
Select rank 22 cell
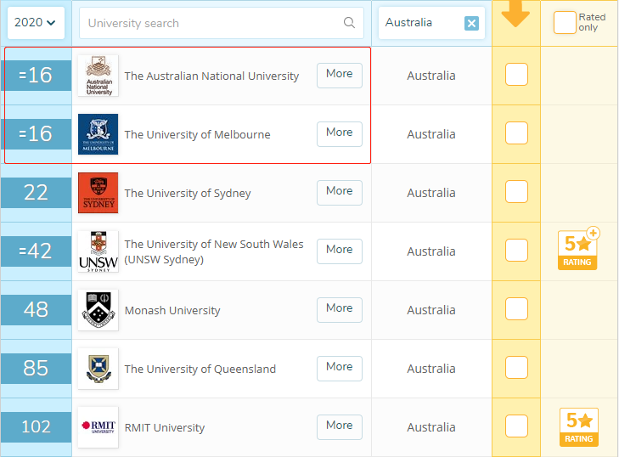pos(36,193)
